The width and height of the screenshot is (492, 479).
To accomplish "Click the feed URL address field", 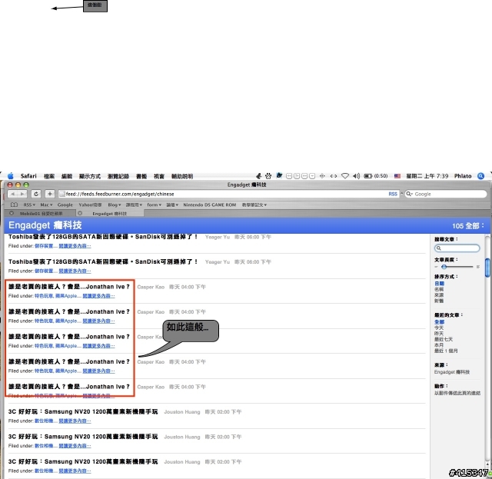I will point(231,194).
